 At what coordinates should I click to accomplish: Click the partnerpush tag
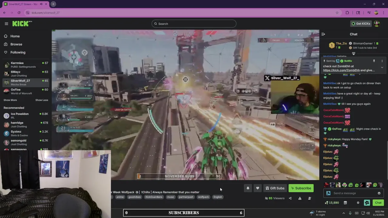[x=186, y=197]
